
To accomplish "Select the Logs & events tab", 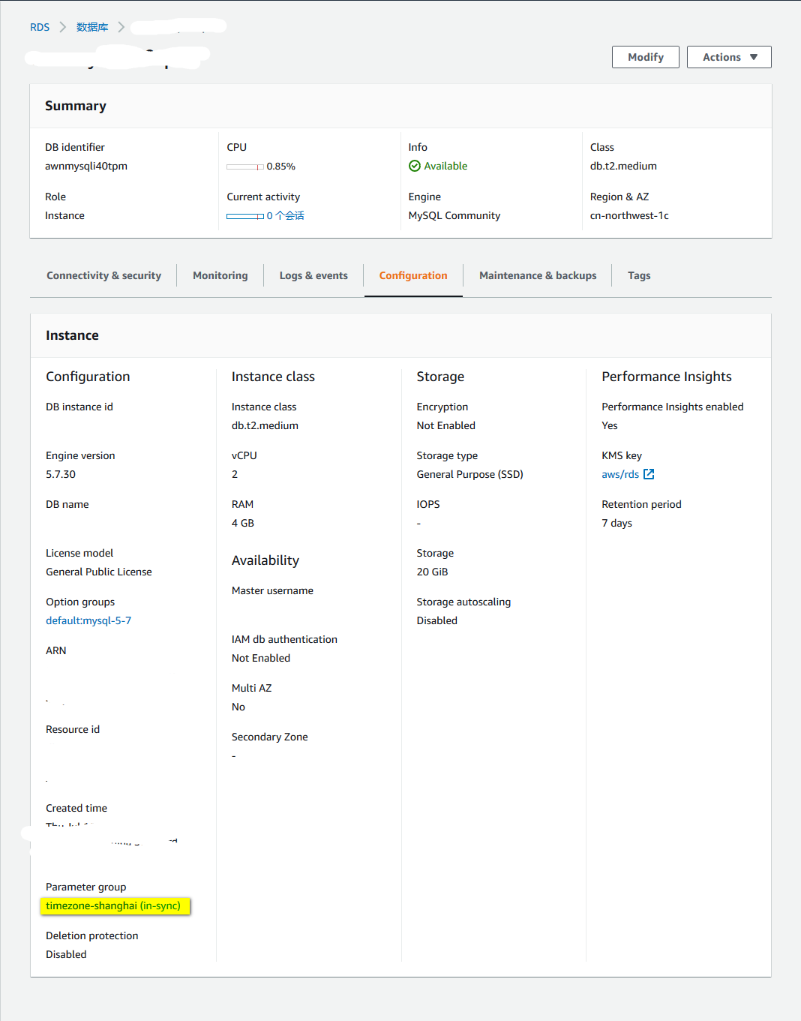I will click(x=313, y=275).
